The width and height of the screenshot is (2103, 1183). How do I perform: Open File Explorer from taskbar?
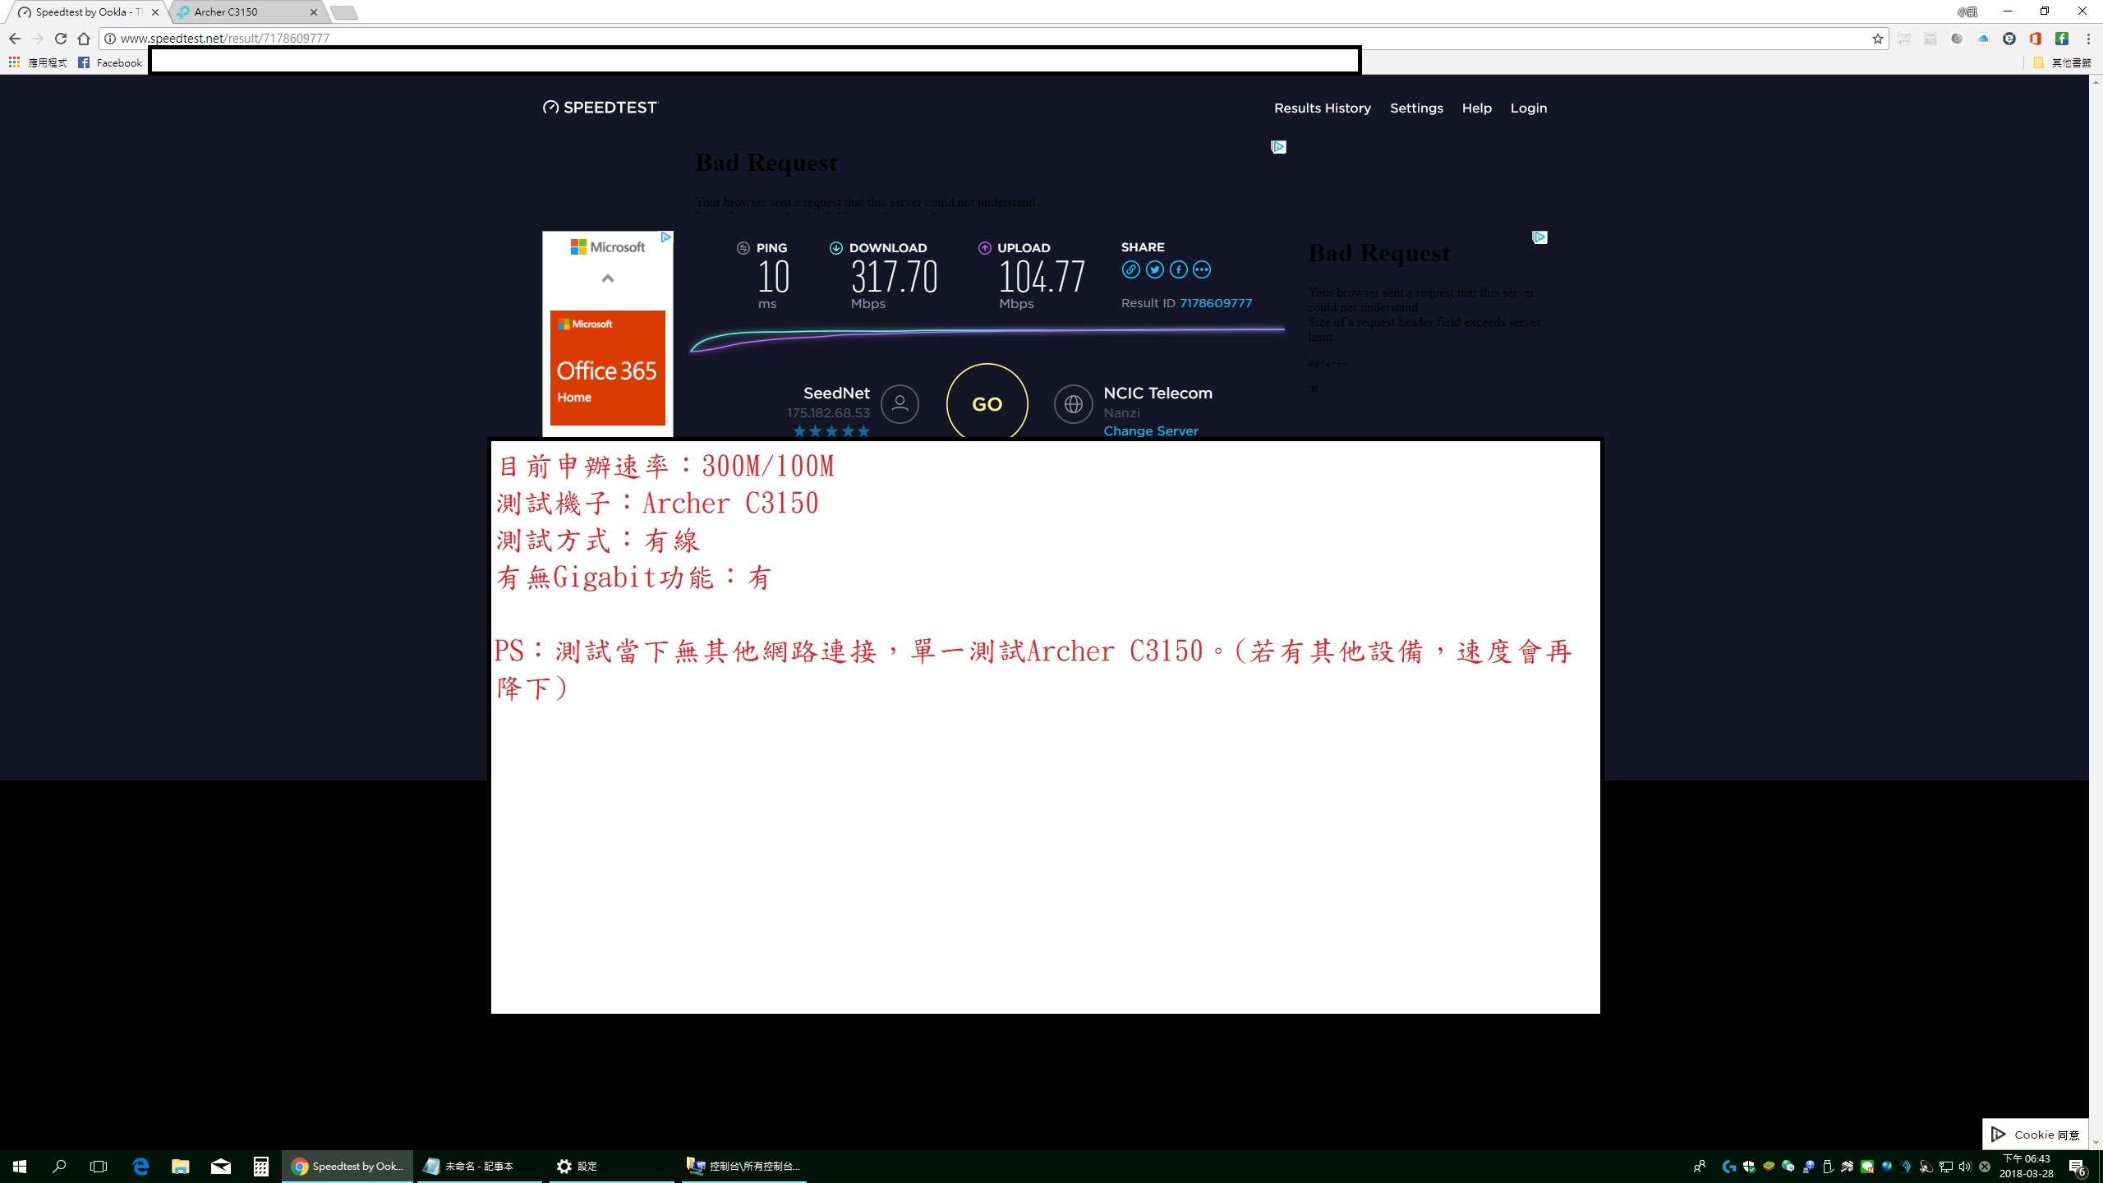[181, 1167]
